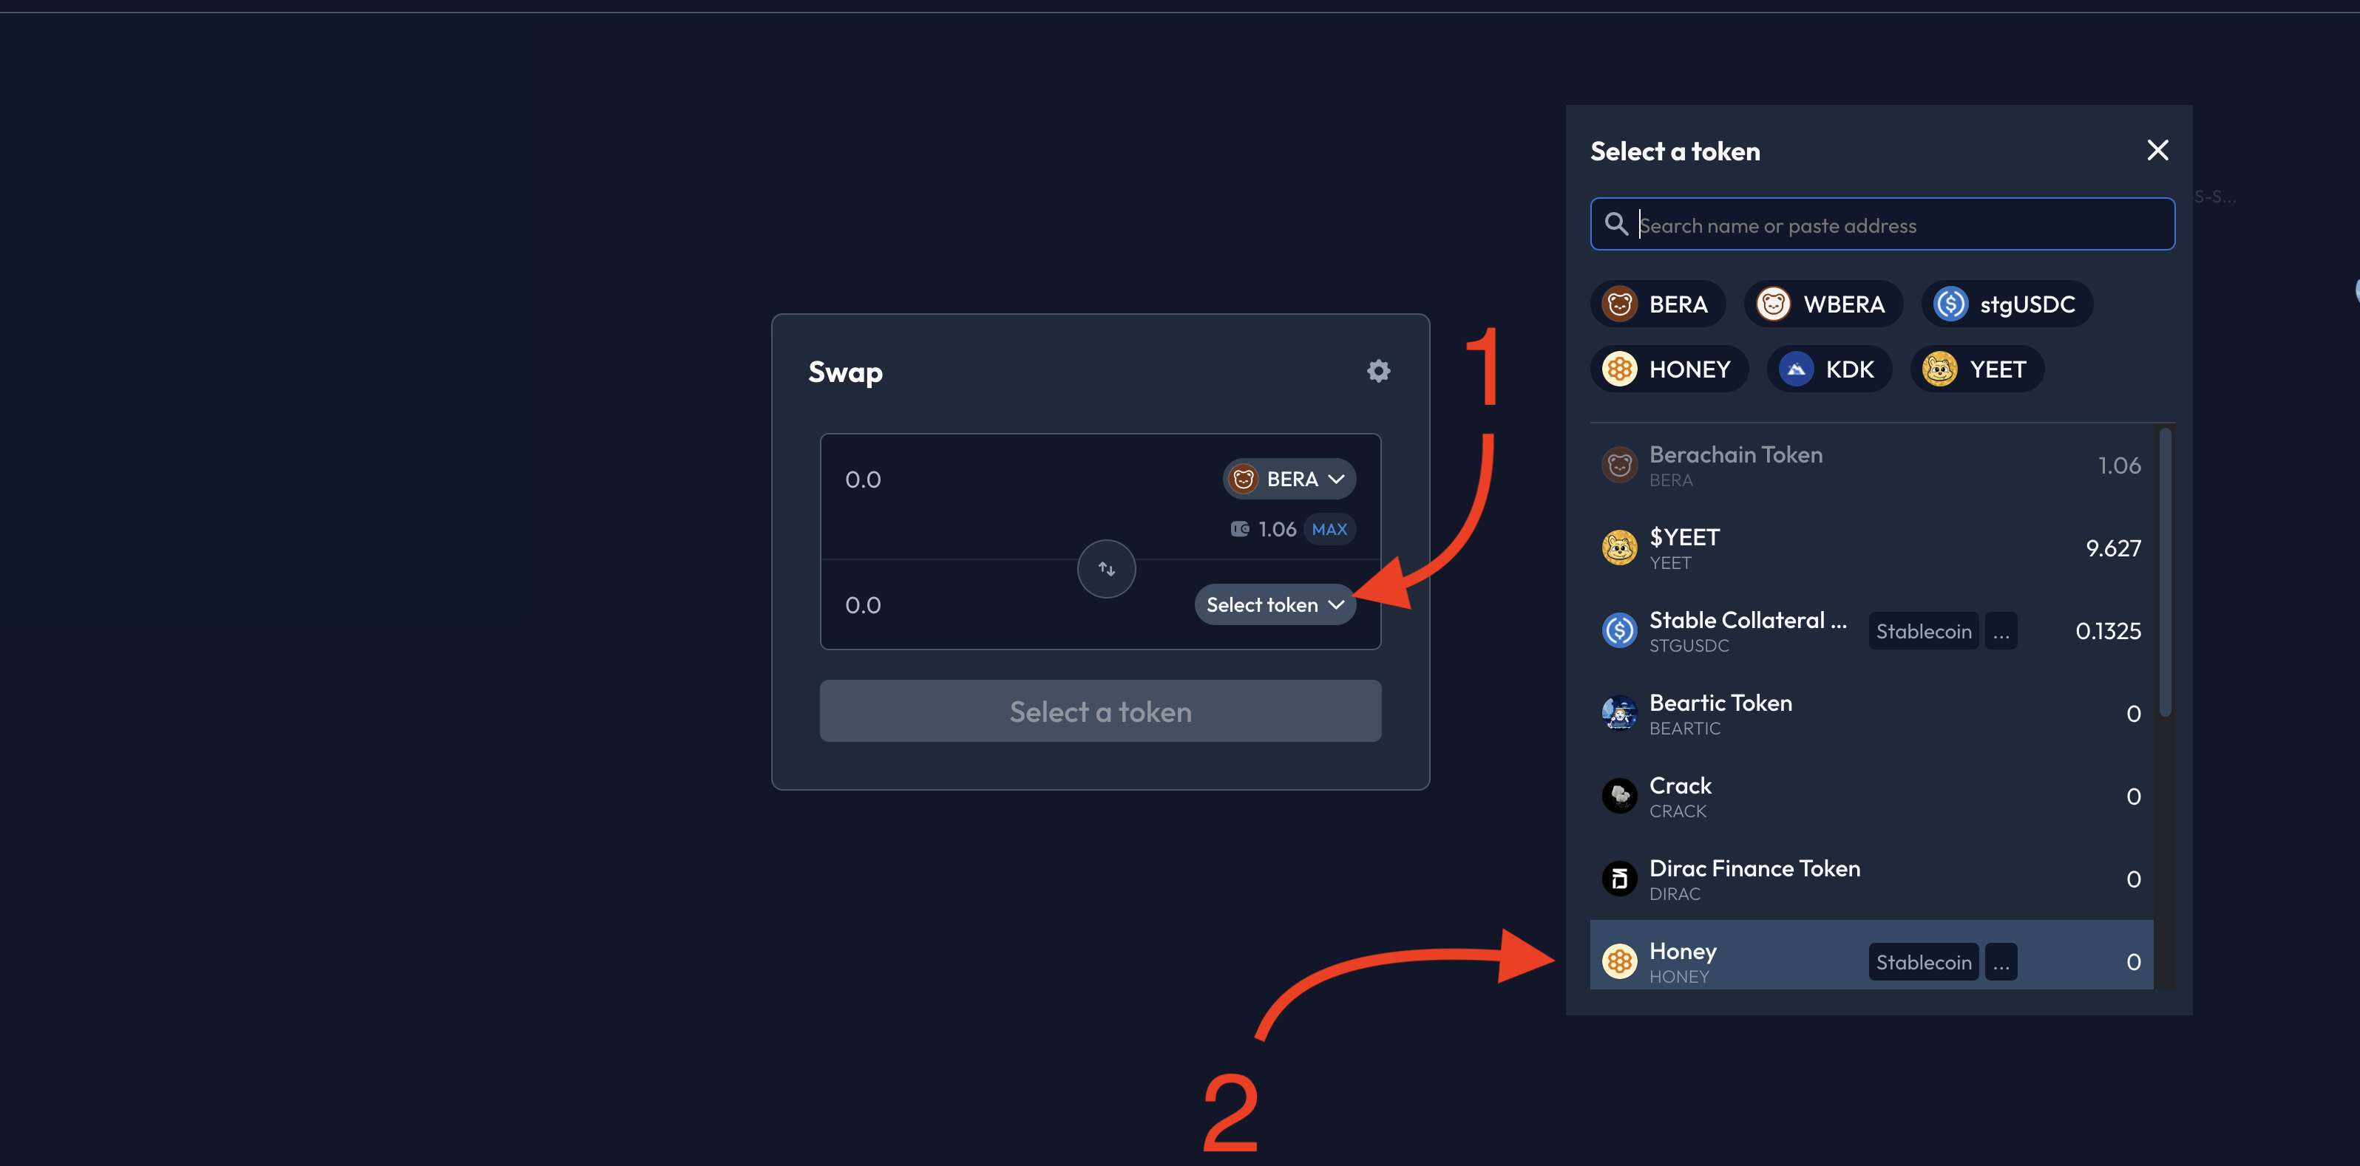Choose Dirac Finance Token in list
The height and width of the screenshot is (1166, 2360).
pos(1871,879)
